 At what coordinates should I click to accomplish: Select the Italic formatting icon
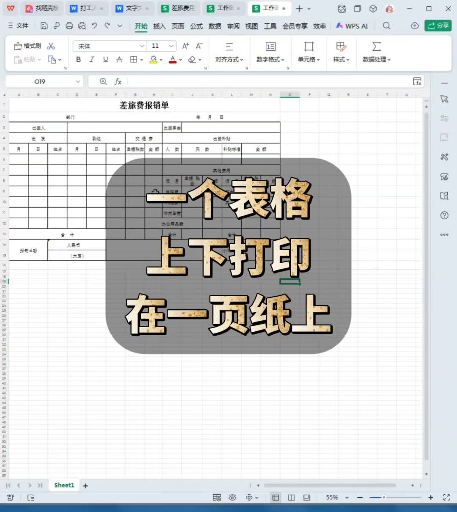[92, 59]
